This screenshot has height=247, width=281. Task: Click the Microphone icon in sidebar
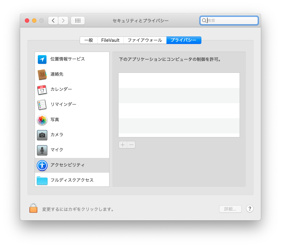pyautogui.click(x=42, y=150)
